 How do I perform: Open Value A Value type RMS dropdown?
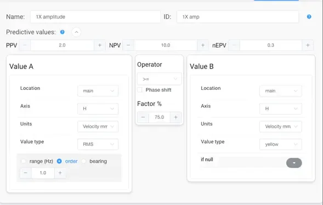[x=98, y=144]
